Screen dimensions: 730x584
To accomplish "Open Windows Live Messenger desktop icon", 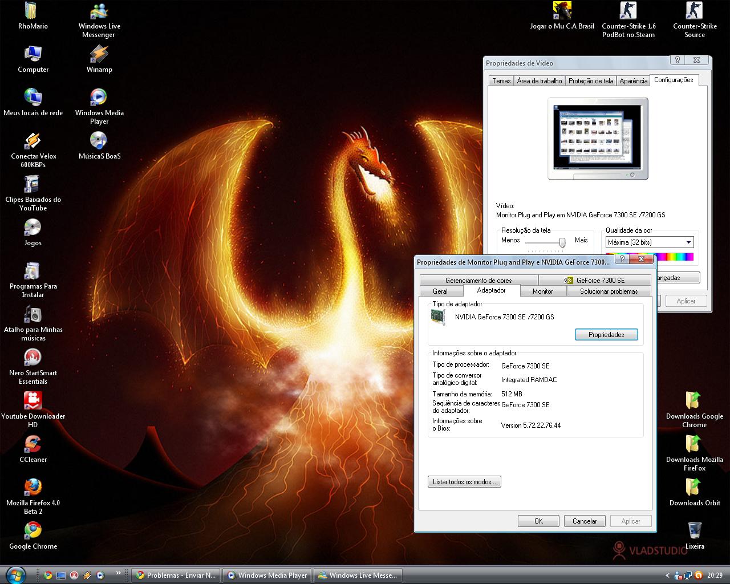I will click(x=99, y=11).
